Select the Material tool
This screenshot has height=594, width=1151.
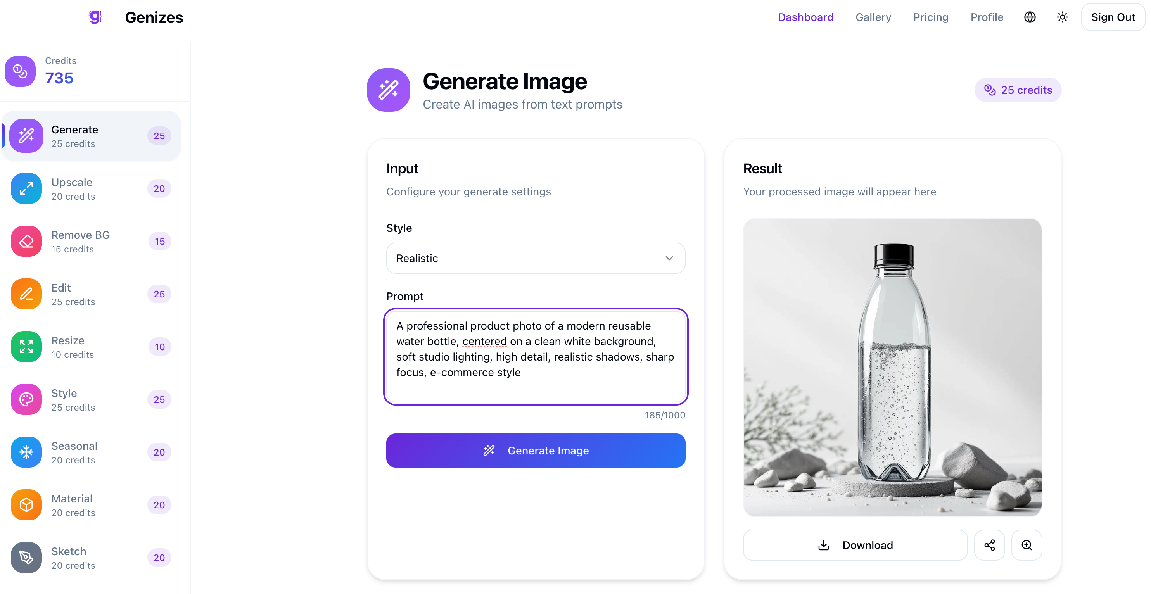(x=91, y=505)
